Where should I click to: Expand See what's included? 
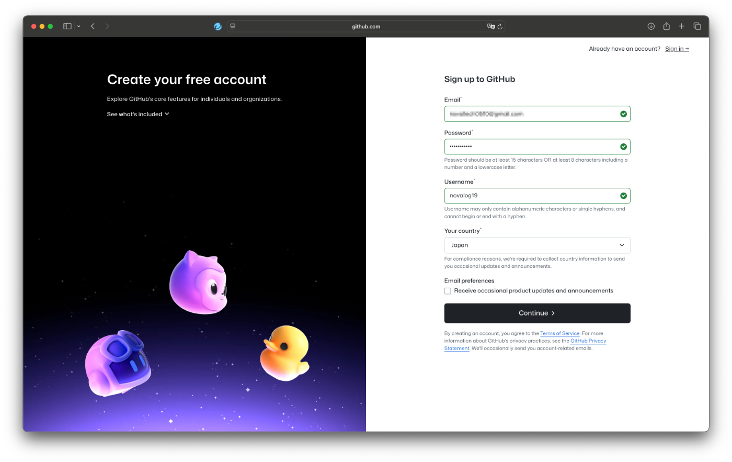coord(138,114)
